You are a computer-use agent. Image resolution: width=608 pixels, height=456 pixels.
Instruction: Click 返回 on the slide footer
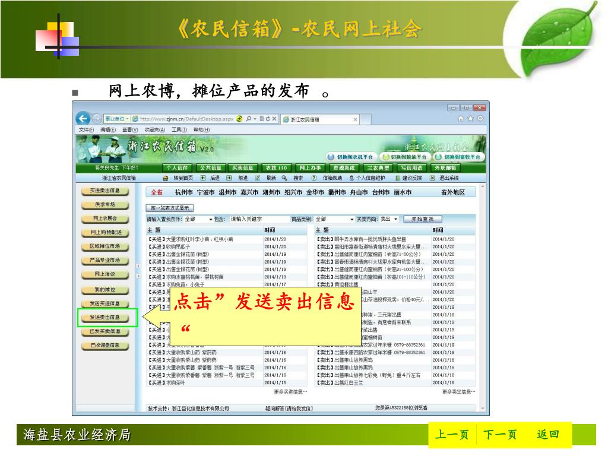click(547, 434)
